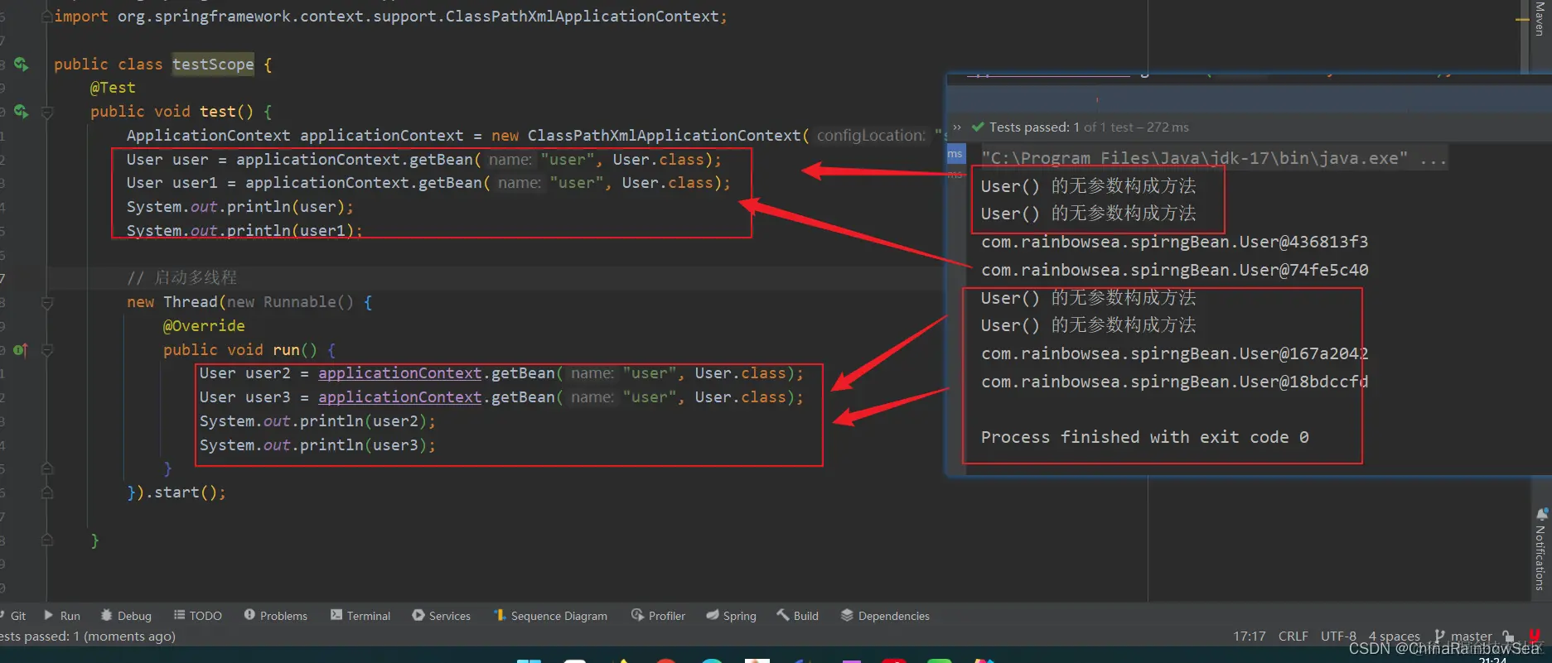
Task: Collapse the run() method fold marker
Action: [47, 350]
